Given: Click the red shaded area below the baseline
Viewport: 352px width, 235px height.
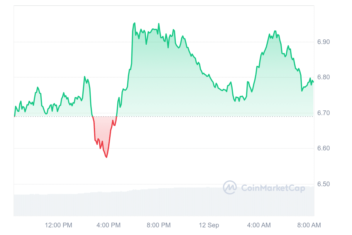Looking at the screenshot, I should tap(104, 129).
